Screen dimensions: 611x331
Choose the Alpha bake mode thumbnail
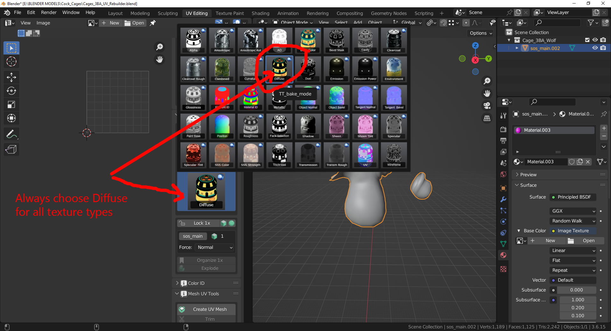(x=193, y=40)
